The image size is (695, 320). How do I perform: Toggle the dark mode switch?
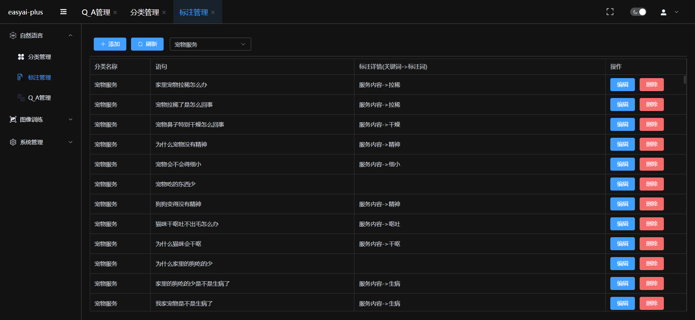(x=638, y=12)
